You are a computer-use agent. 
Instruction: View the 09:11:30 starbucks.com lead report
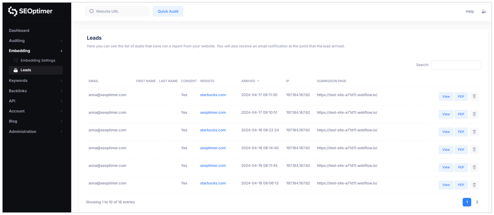click(x=446, y=97)
